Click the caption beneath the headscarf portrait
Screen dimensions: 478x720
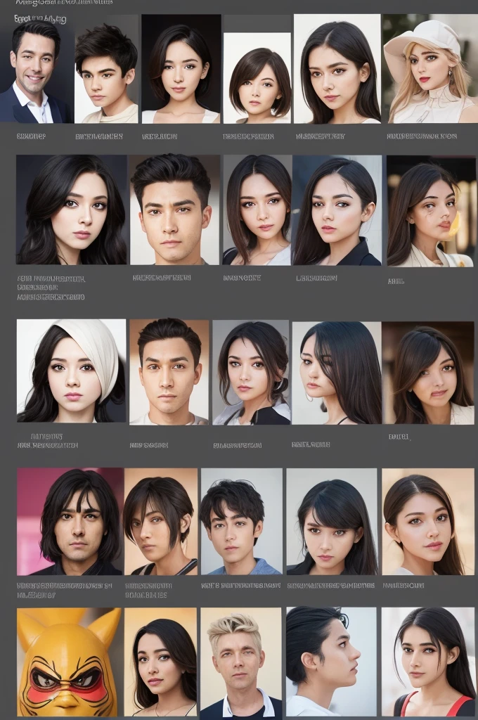[47, 441]
